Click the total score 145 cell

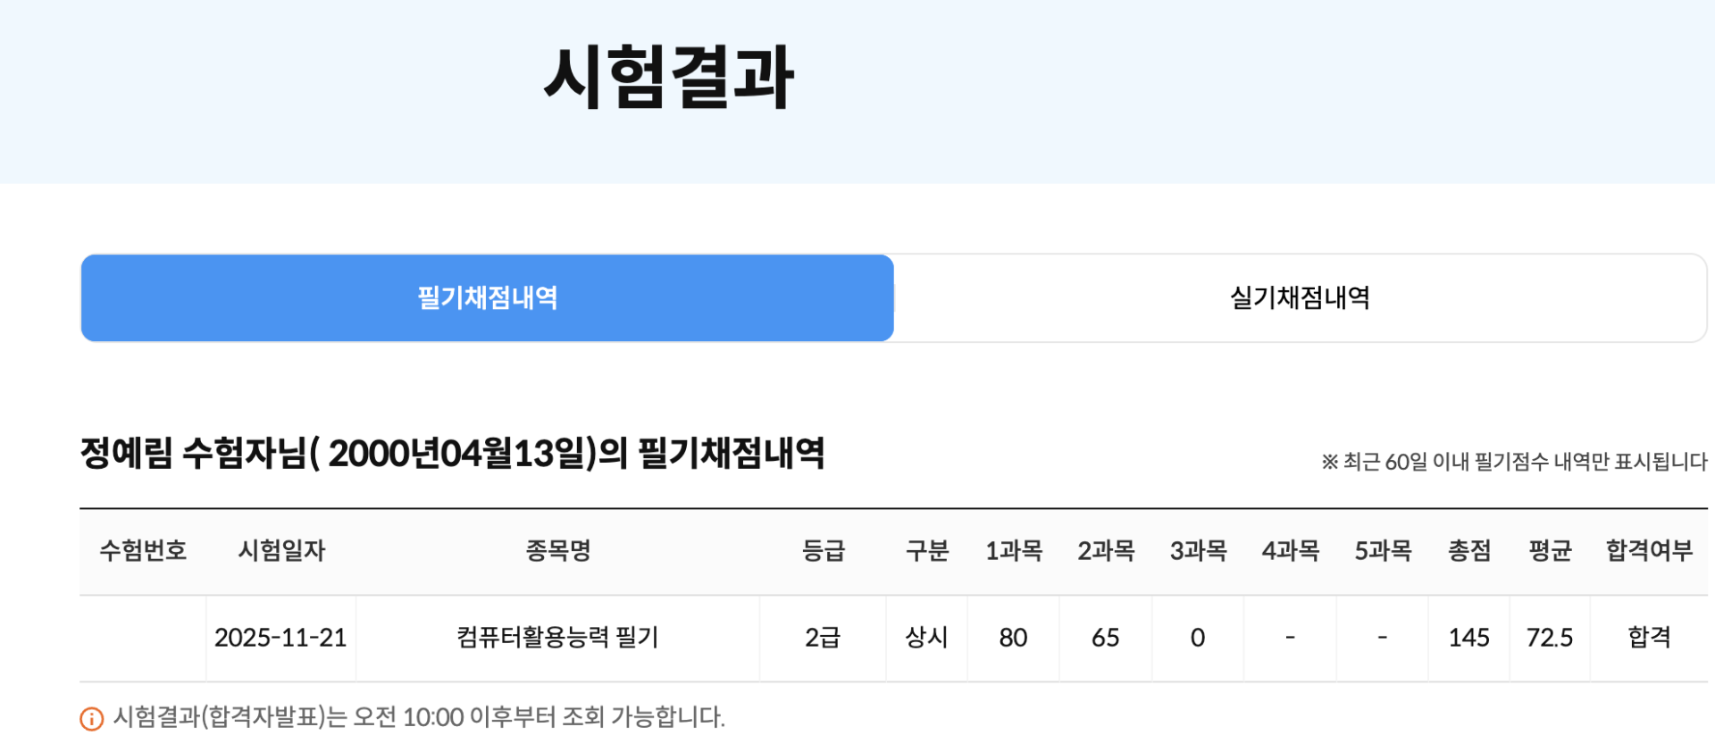[1468, 638]
